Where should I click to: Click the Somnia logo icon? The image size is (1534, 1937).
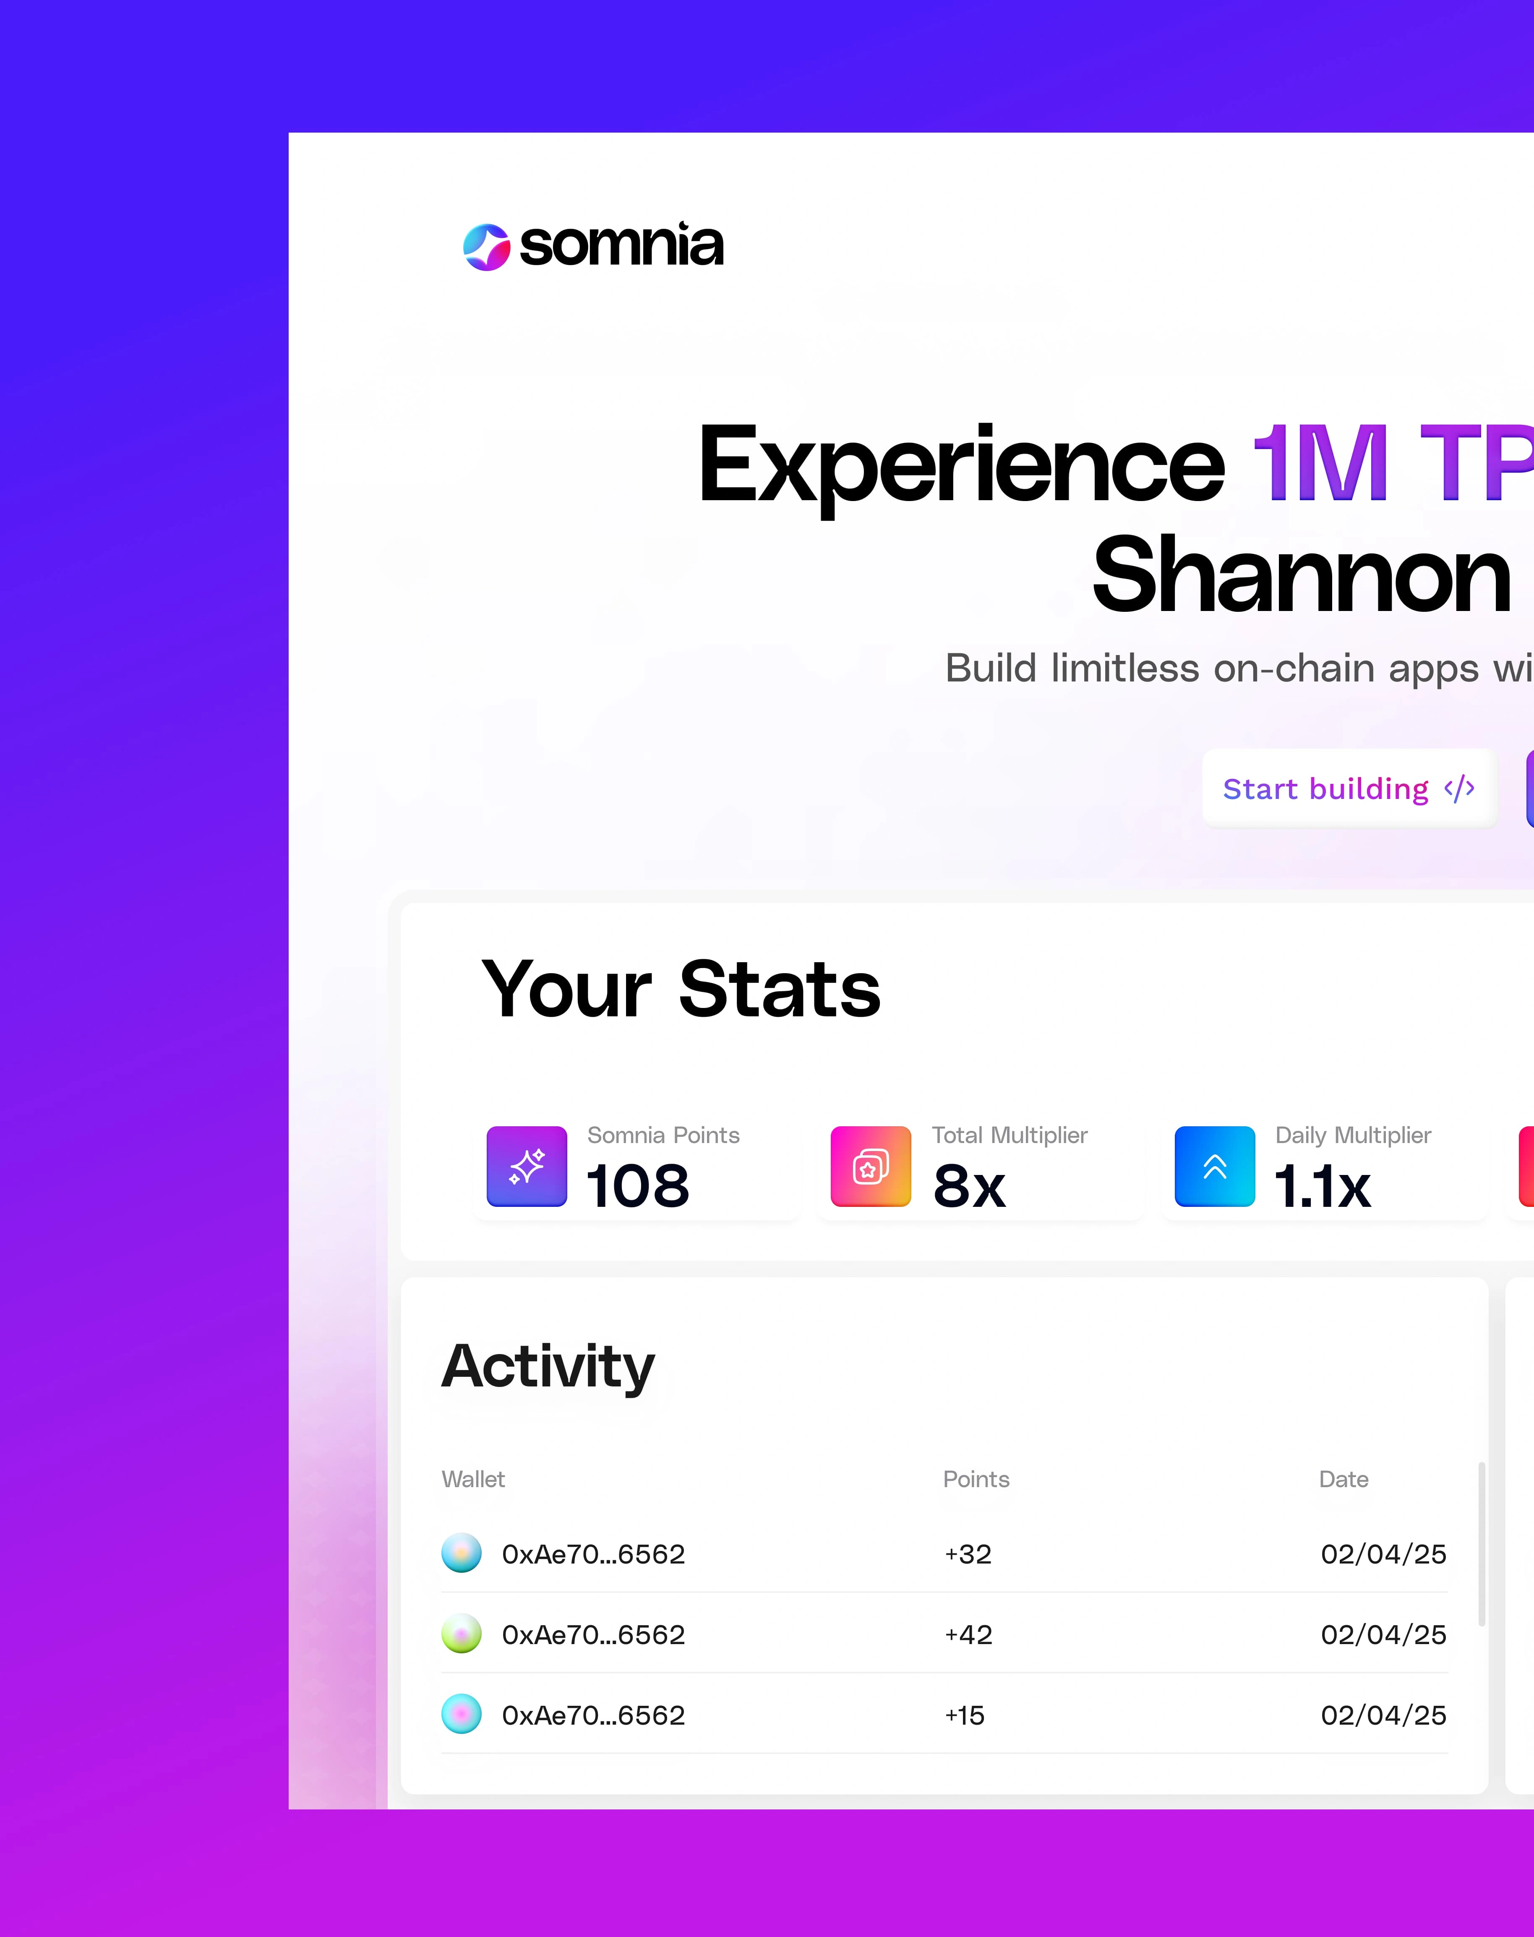coord(486,247)
